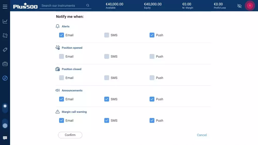Uncheck SMS for Announcements
This screenshot has height=145, width=258.
click(107, 99)
